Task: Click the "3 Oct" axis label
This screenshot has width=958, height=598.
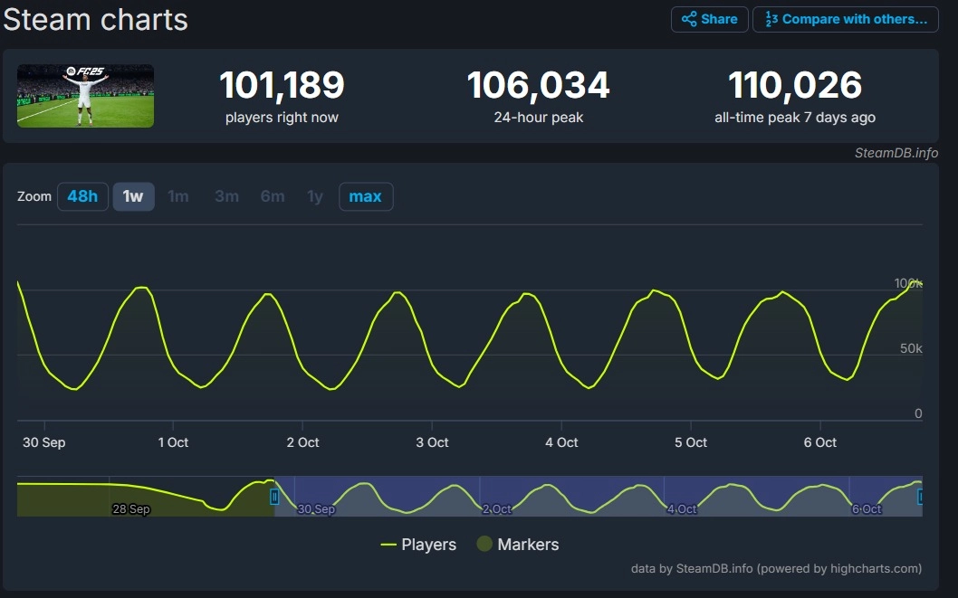Action: click(432, 442)
